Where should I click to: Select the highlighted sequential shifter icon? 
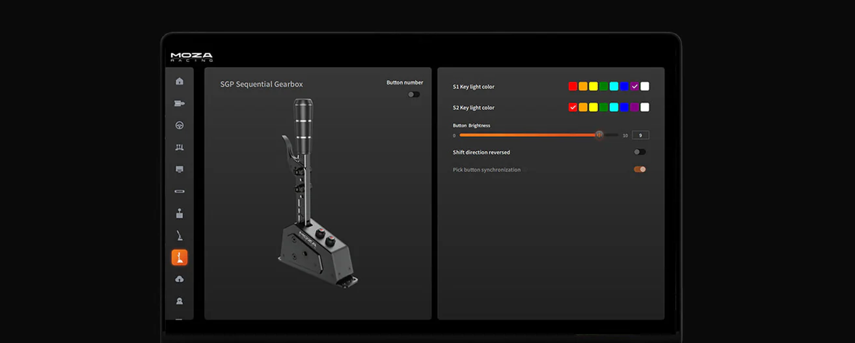click(x=180, y=258)
